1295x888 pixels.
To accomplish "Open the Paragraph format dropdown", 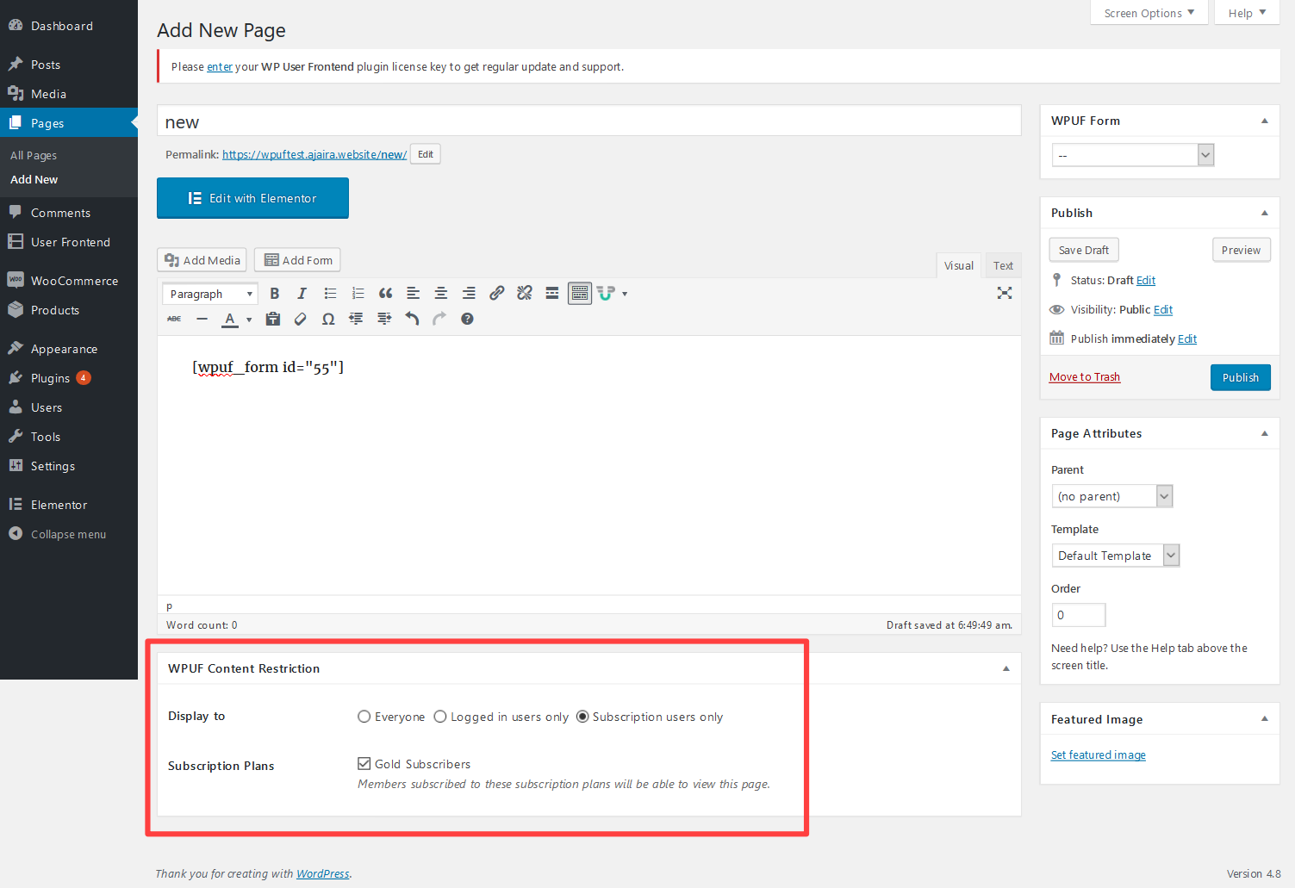I will coord(210,295).
